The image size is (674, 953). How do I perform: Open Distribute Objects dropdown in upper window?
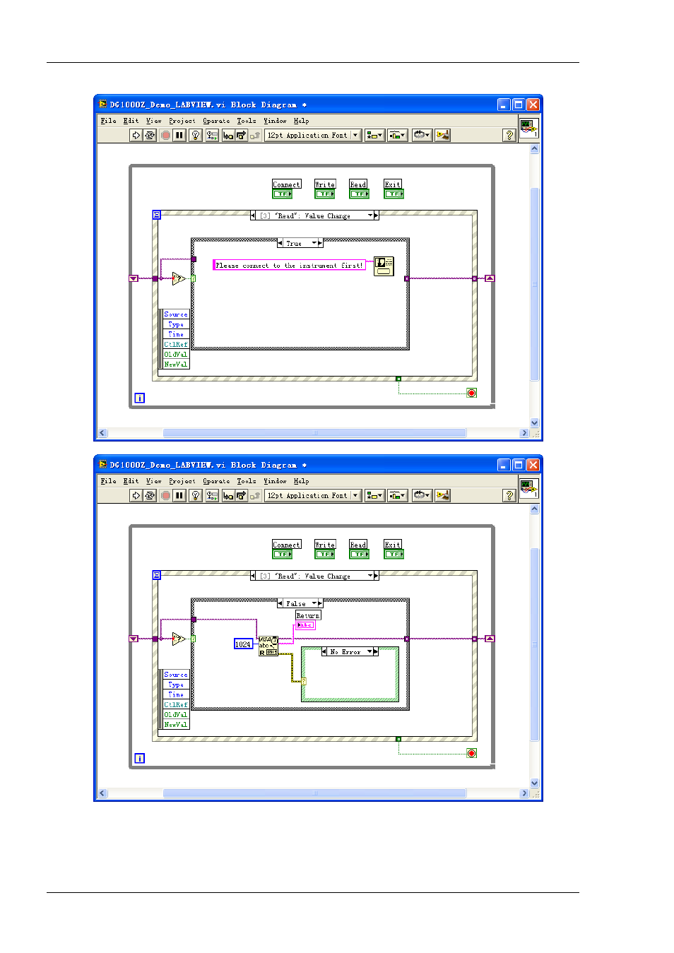[398, 135]
